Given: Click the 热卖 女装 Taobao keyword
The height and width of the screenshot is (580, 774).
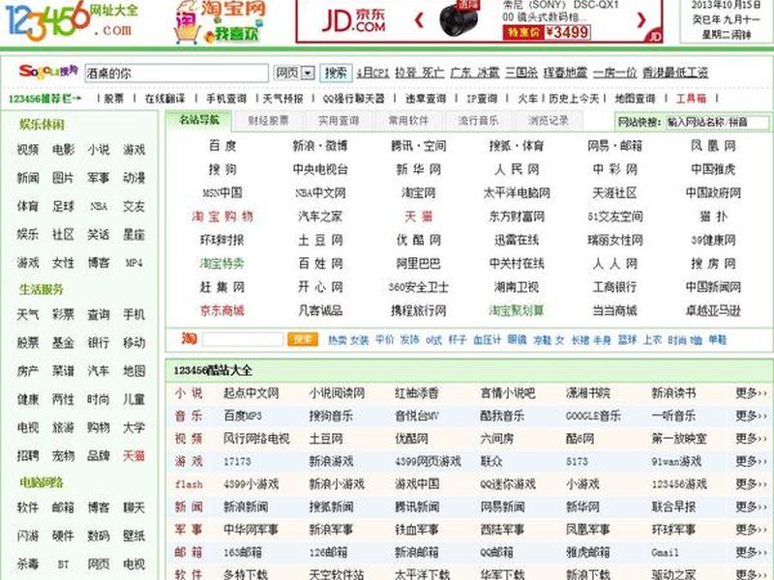Looking at the screenshot, I should 348,340.
